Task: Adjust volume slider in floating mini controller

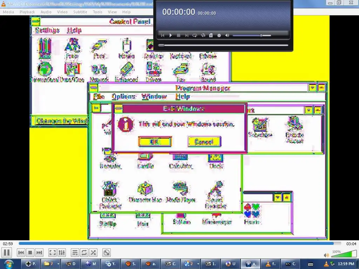Action: pos(252,35)
